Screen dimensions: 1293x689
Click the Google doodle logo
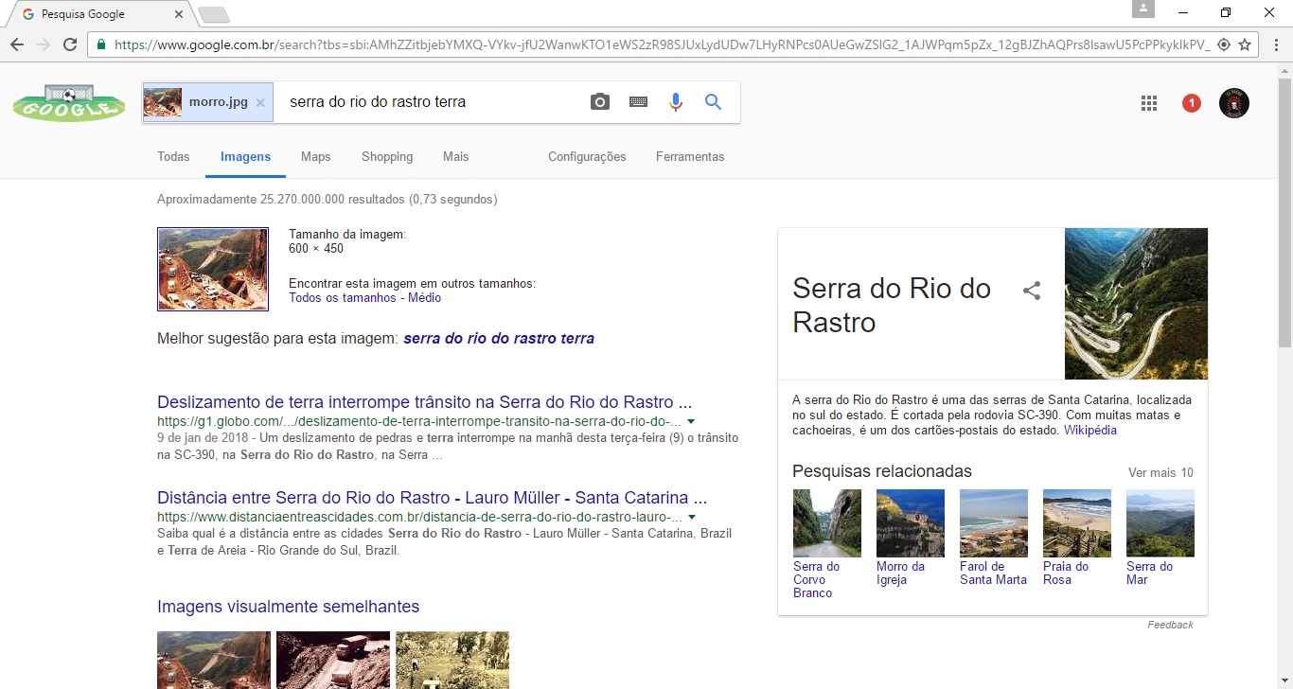68,102
